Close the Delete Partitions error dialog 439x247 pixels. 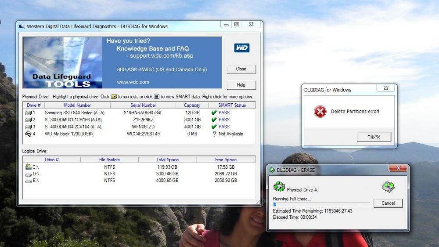click(x=386, y=88)
